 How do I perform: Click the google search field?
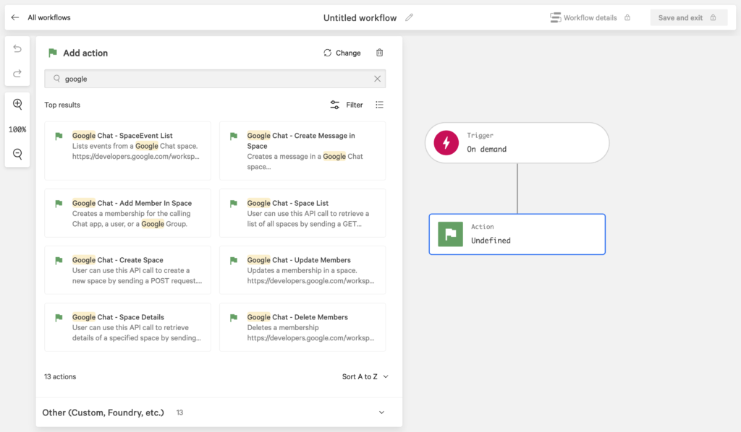click(x=215, y=79)
